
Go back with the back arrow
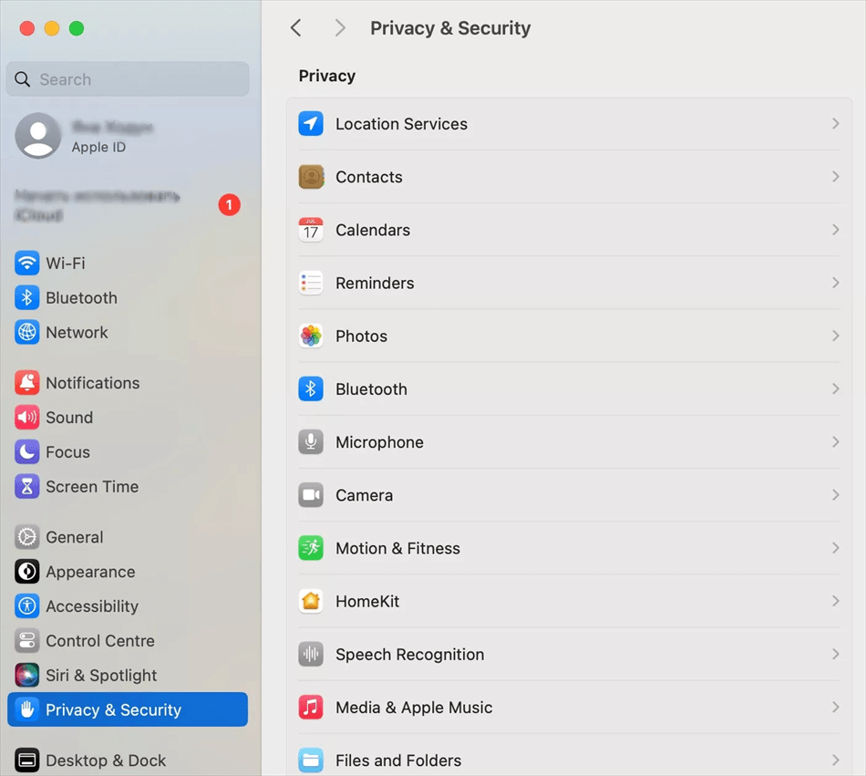click(296, 27)
